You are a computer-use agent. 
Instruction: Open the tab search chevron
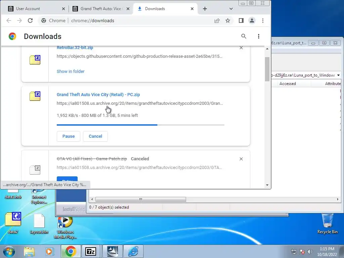231,9
